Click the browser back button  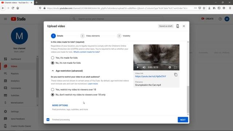3,8
